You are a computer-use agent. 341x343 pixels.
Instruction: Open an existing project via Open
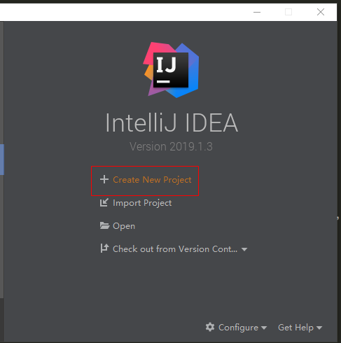124,226
